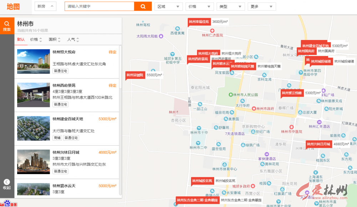
Task: Click the 林州兴林日月城 red map marker
Action: (318, 144)
